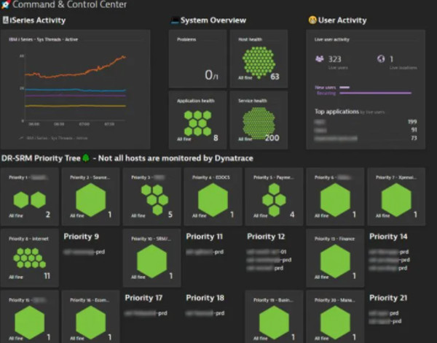Open the Priority 20 host tile

(335, 317)
